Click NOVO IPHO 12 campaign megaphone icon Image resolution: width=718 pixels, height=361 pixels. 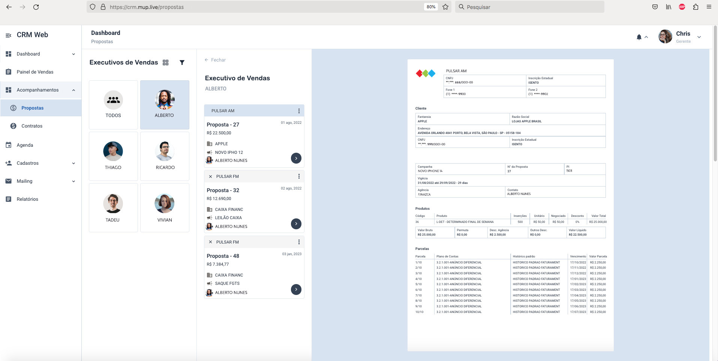(x=210, y=152)
